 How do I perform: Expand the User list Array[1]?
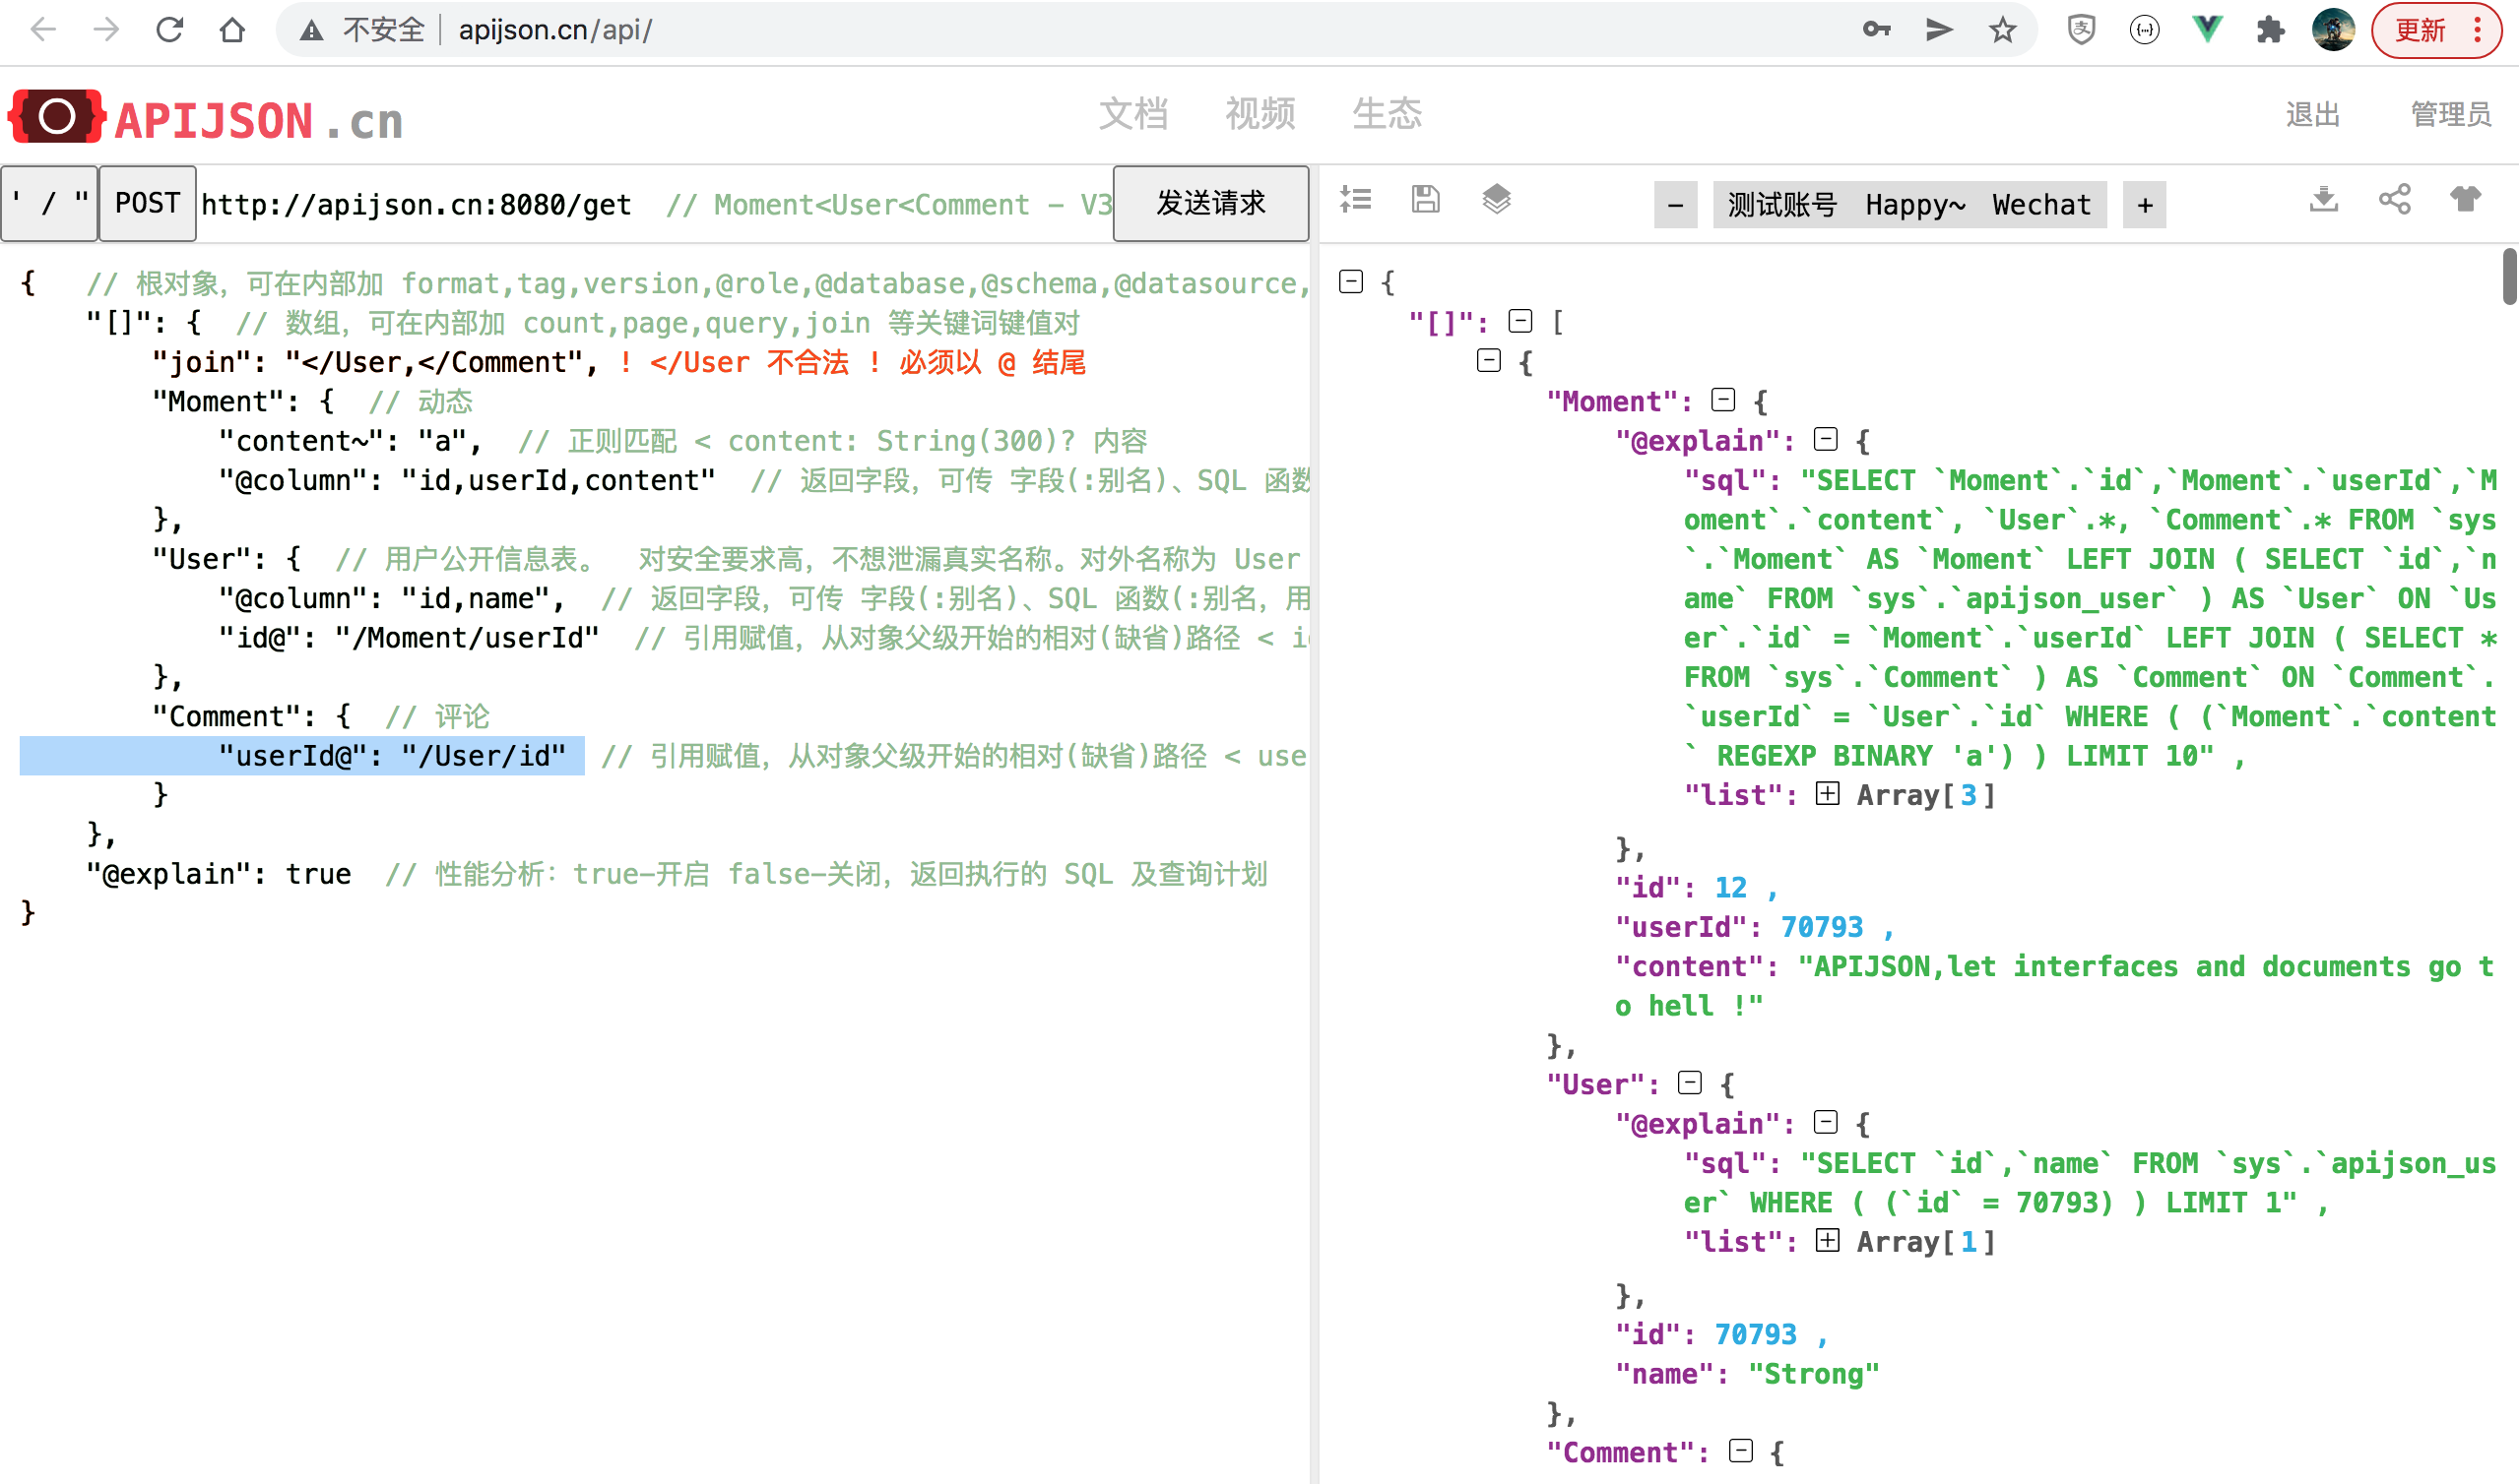[1827, 1241]
